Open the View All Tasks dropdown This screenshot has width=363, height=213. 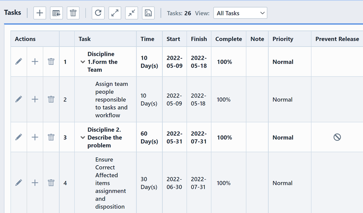(240, 13)
